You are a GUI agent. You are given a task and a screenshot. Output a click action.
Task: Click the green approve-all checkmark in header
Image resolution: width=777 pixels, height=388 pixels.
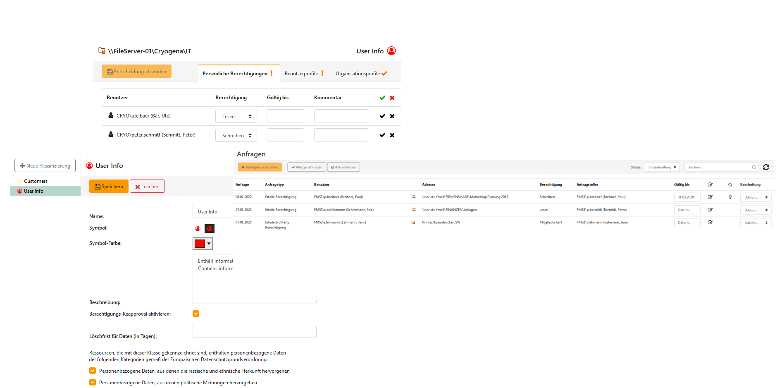[x=382, y=98]
